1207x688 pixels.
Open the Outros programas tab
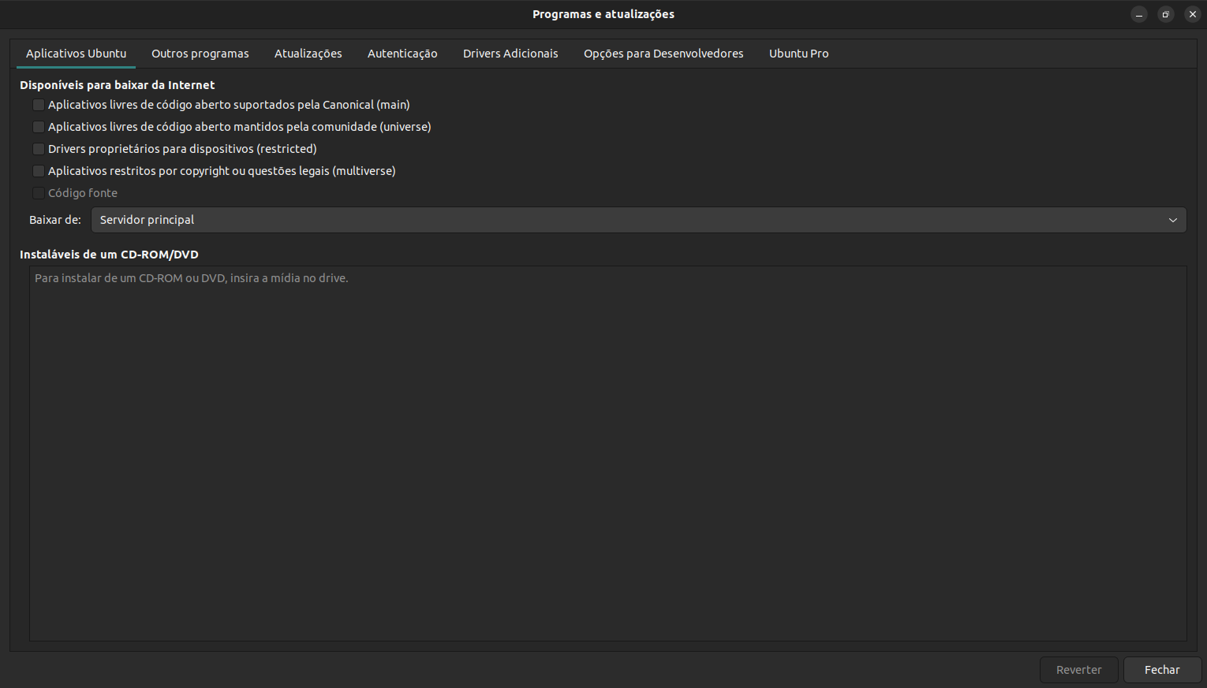click(x=200, y=54)
